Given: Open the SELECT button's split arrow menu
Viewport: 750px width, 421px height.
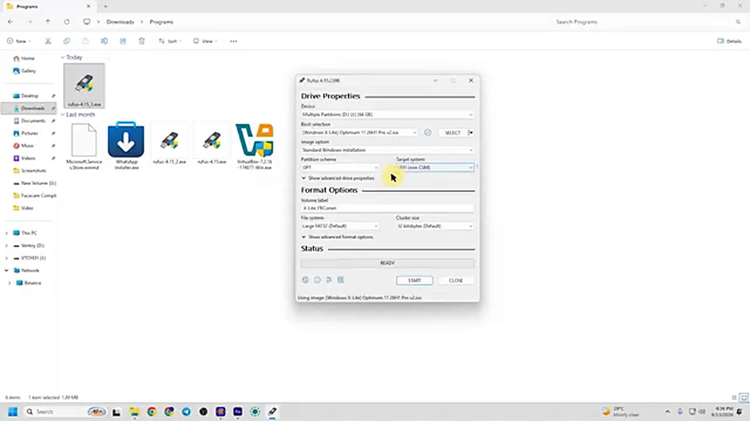Looking at the screenshot, I should [471, 133].
